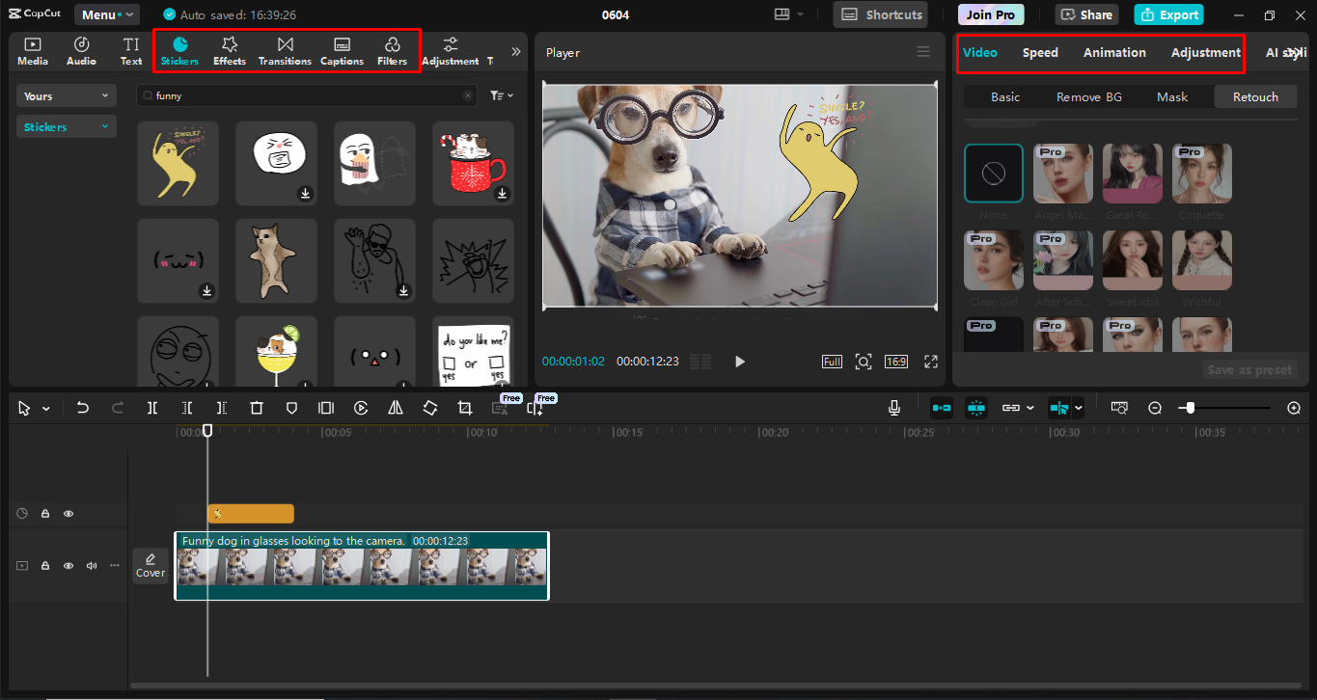Select the Mask sub-tab
1317x700 pixels.
tap(1172, 96)
